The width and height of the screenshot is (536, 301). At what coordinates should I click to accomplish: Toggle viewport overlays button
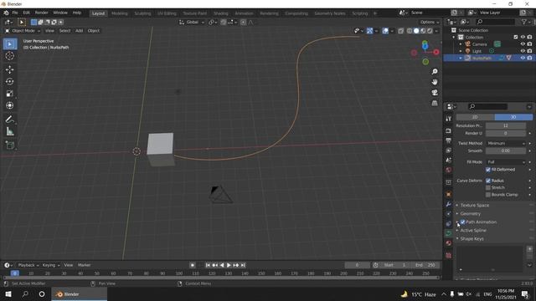coord(385,31)
